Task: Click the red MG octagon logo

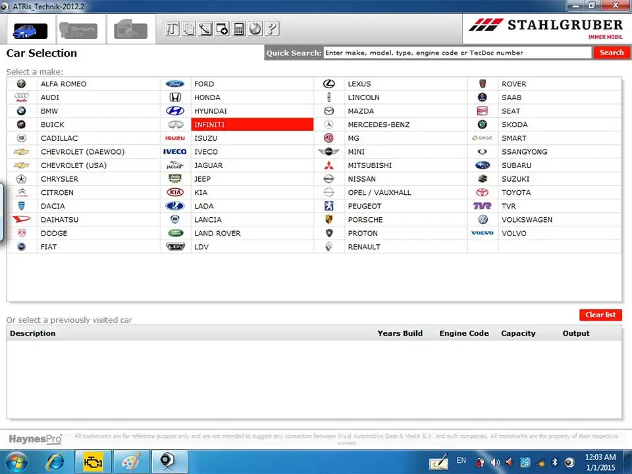Action: pyautogui.click(x=329, y=138)
